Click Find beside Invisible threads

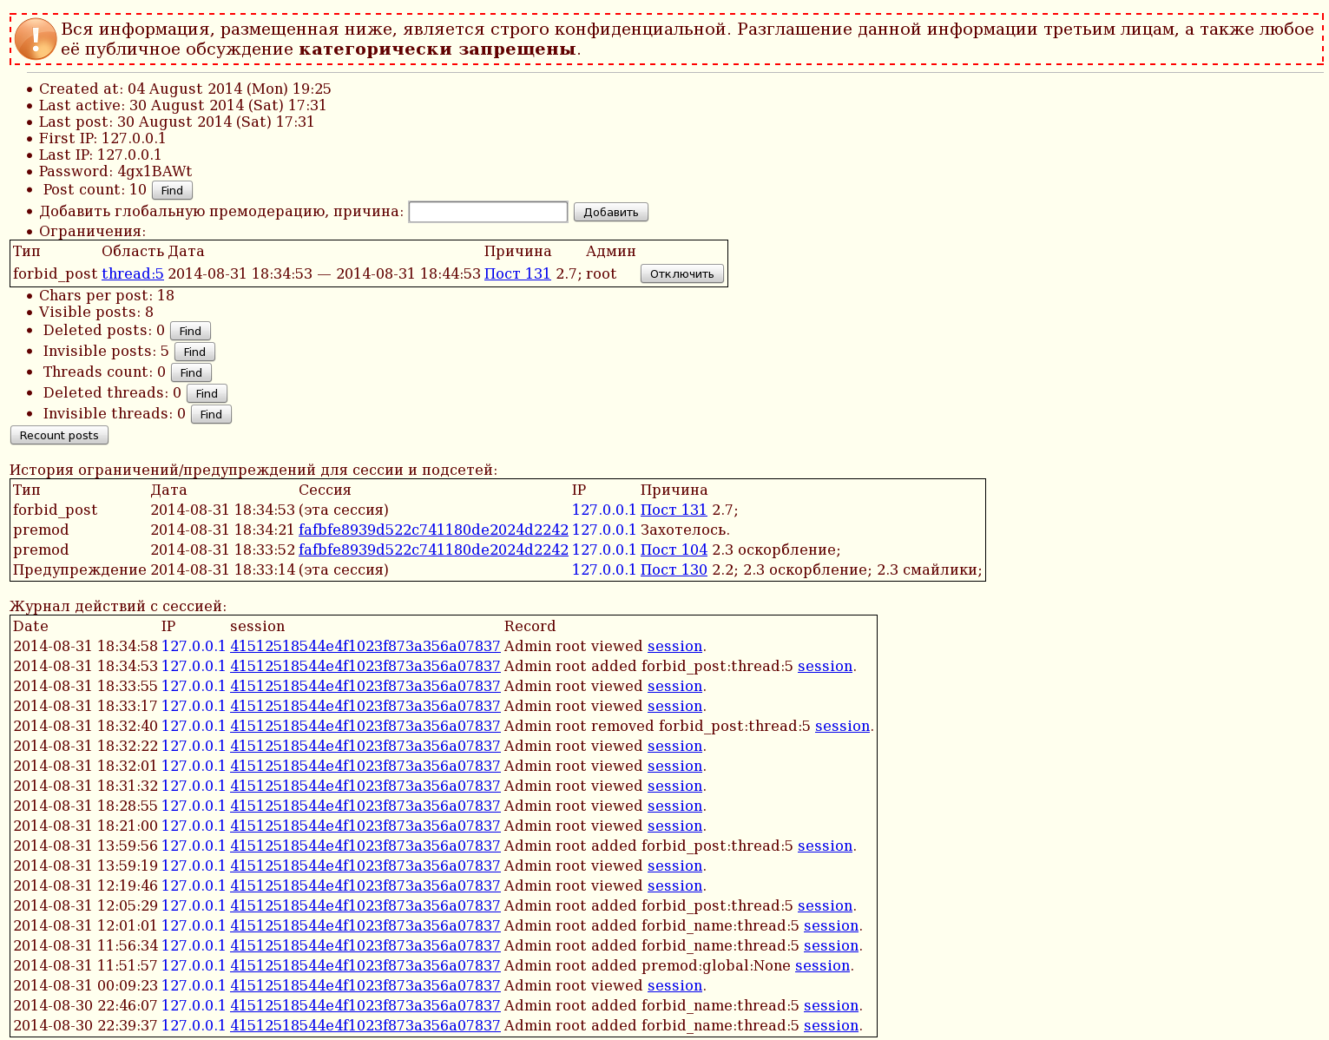point(211,414)
